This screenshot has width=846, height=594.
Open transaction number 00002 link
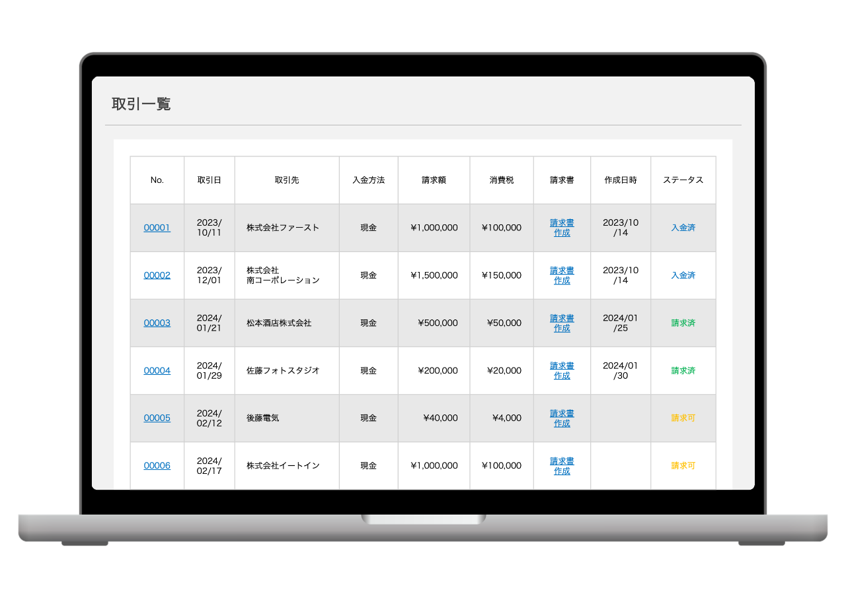(157, 275)
